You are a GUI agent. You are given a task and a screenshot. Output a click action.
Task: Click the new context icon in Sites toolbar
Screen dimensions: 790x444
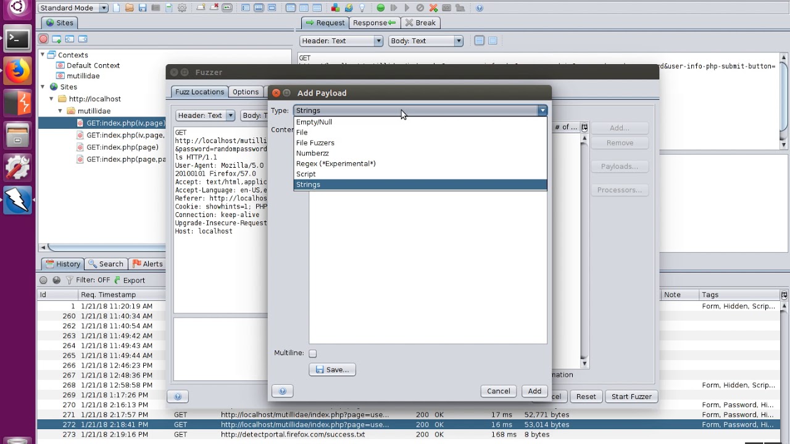pos(56,39)
